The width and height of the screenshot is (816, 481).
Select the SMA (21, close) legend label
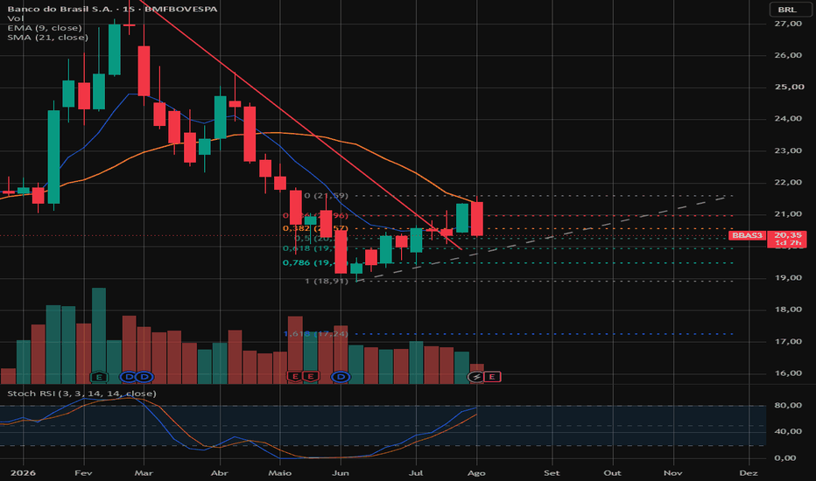[x=48, y=38]
